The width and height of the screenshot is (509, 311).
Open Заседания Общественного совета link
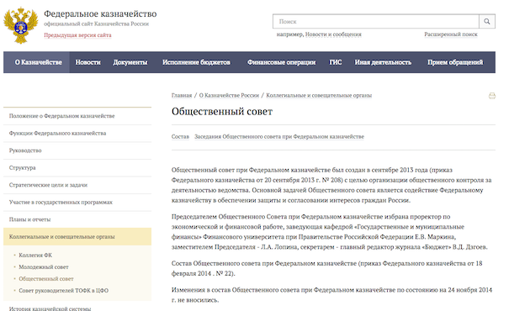pos(279,136)
